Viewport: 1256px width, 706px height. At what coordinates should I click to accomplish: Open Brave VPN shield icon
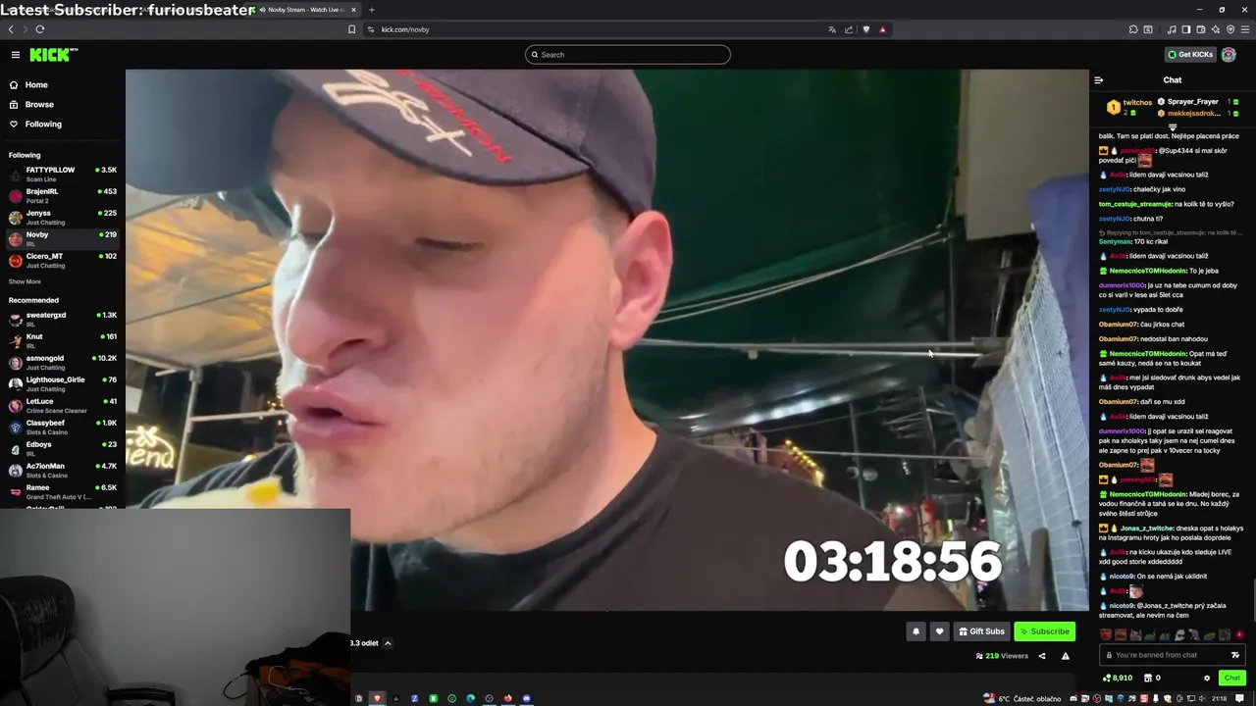[x=1230, y=29]
